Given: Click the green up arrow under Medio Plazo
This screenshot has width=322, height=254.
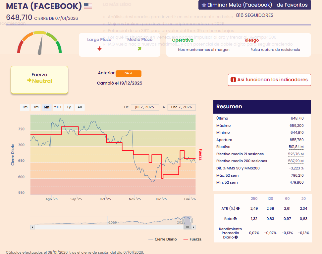Looking at the screenshot, I should [140, 49].
